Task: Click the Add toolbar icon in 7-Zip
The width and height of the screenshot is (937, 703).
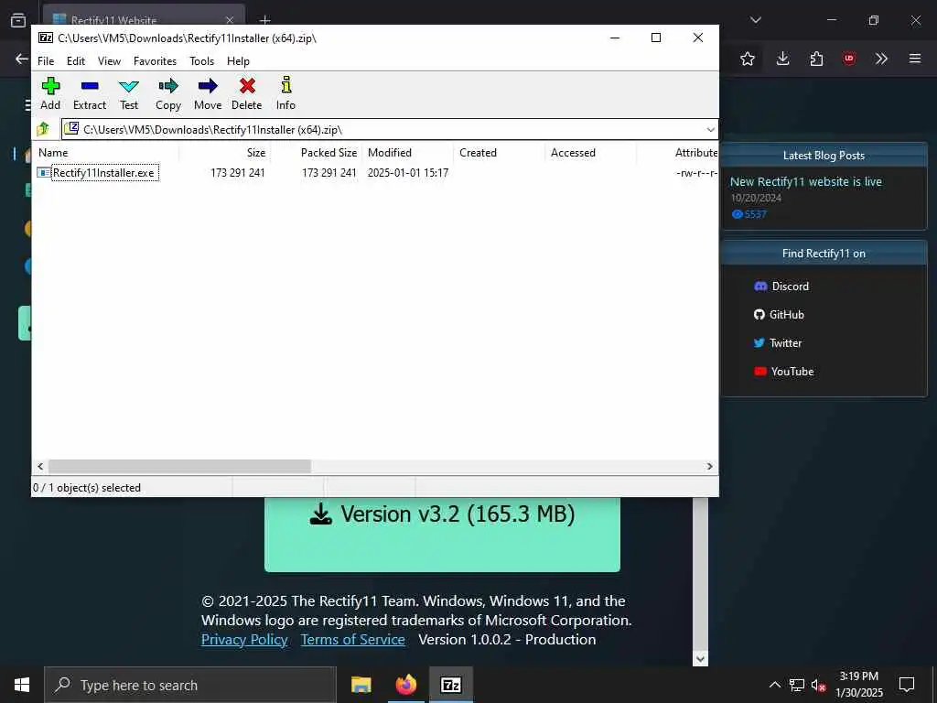Action: 50,94
